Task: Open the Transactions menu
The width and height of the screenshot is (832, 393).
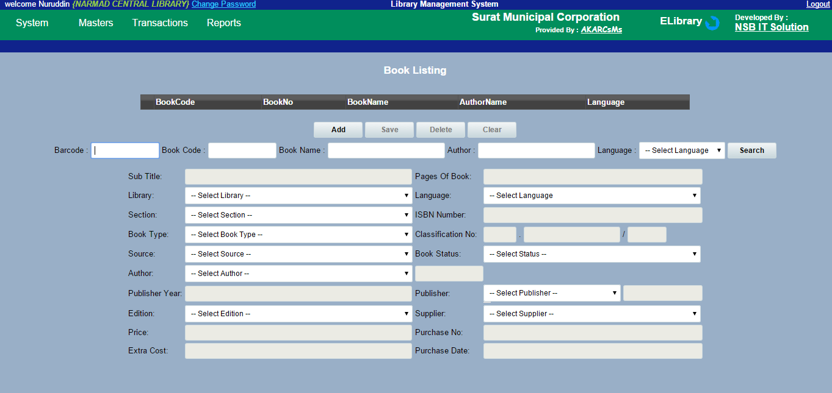Action: pos(160,23)
